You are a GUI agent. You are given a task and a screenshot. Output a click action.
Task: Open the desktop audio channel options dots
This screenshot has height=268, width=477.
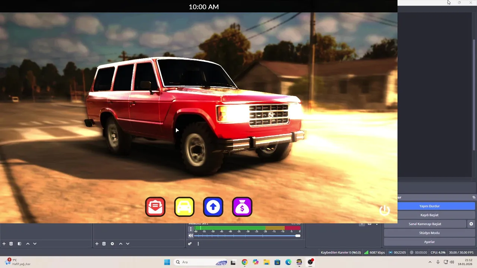click(191, 229)
